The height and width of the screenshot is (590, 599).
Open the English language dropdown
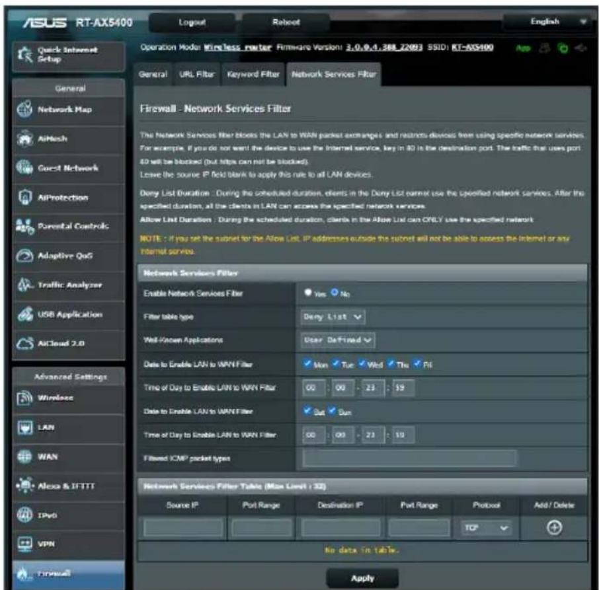548,22
